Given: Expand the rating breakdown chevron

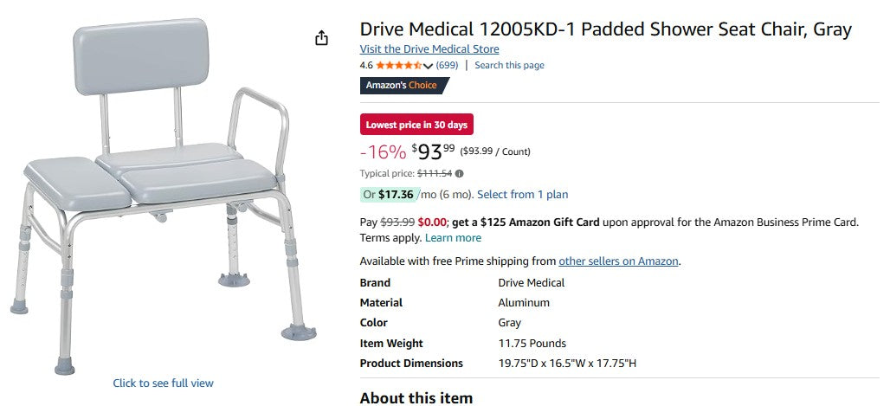Looking at the screenshot, I should 428,66.
